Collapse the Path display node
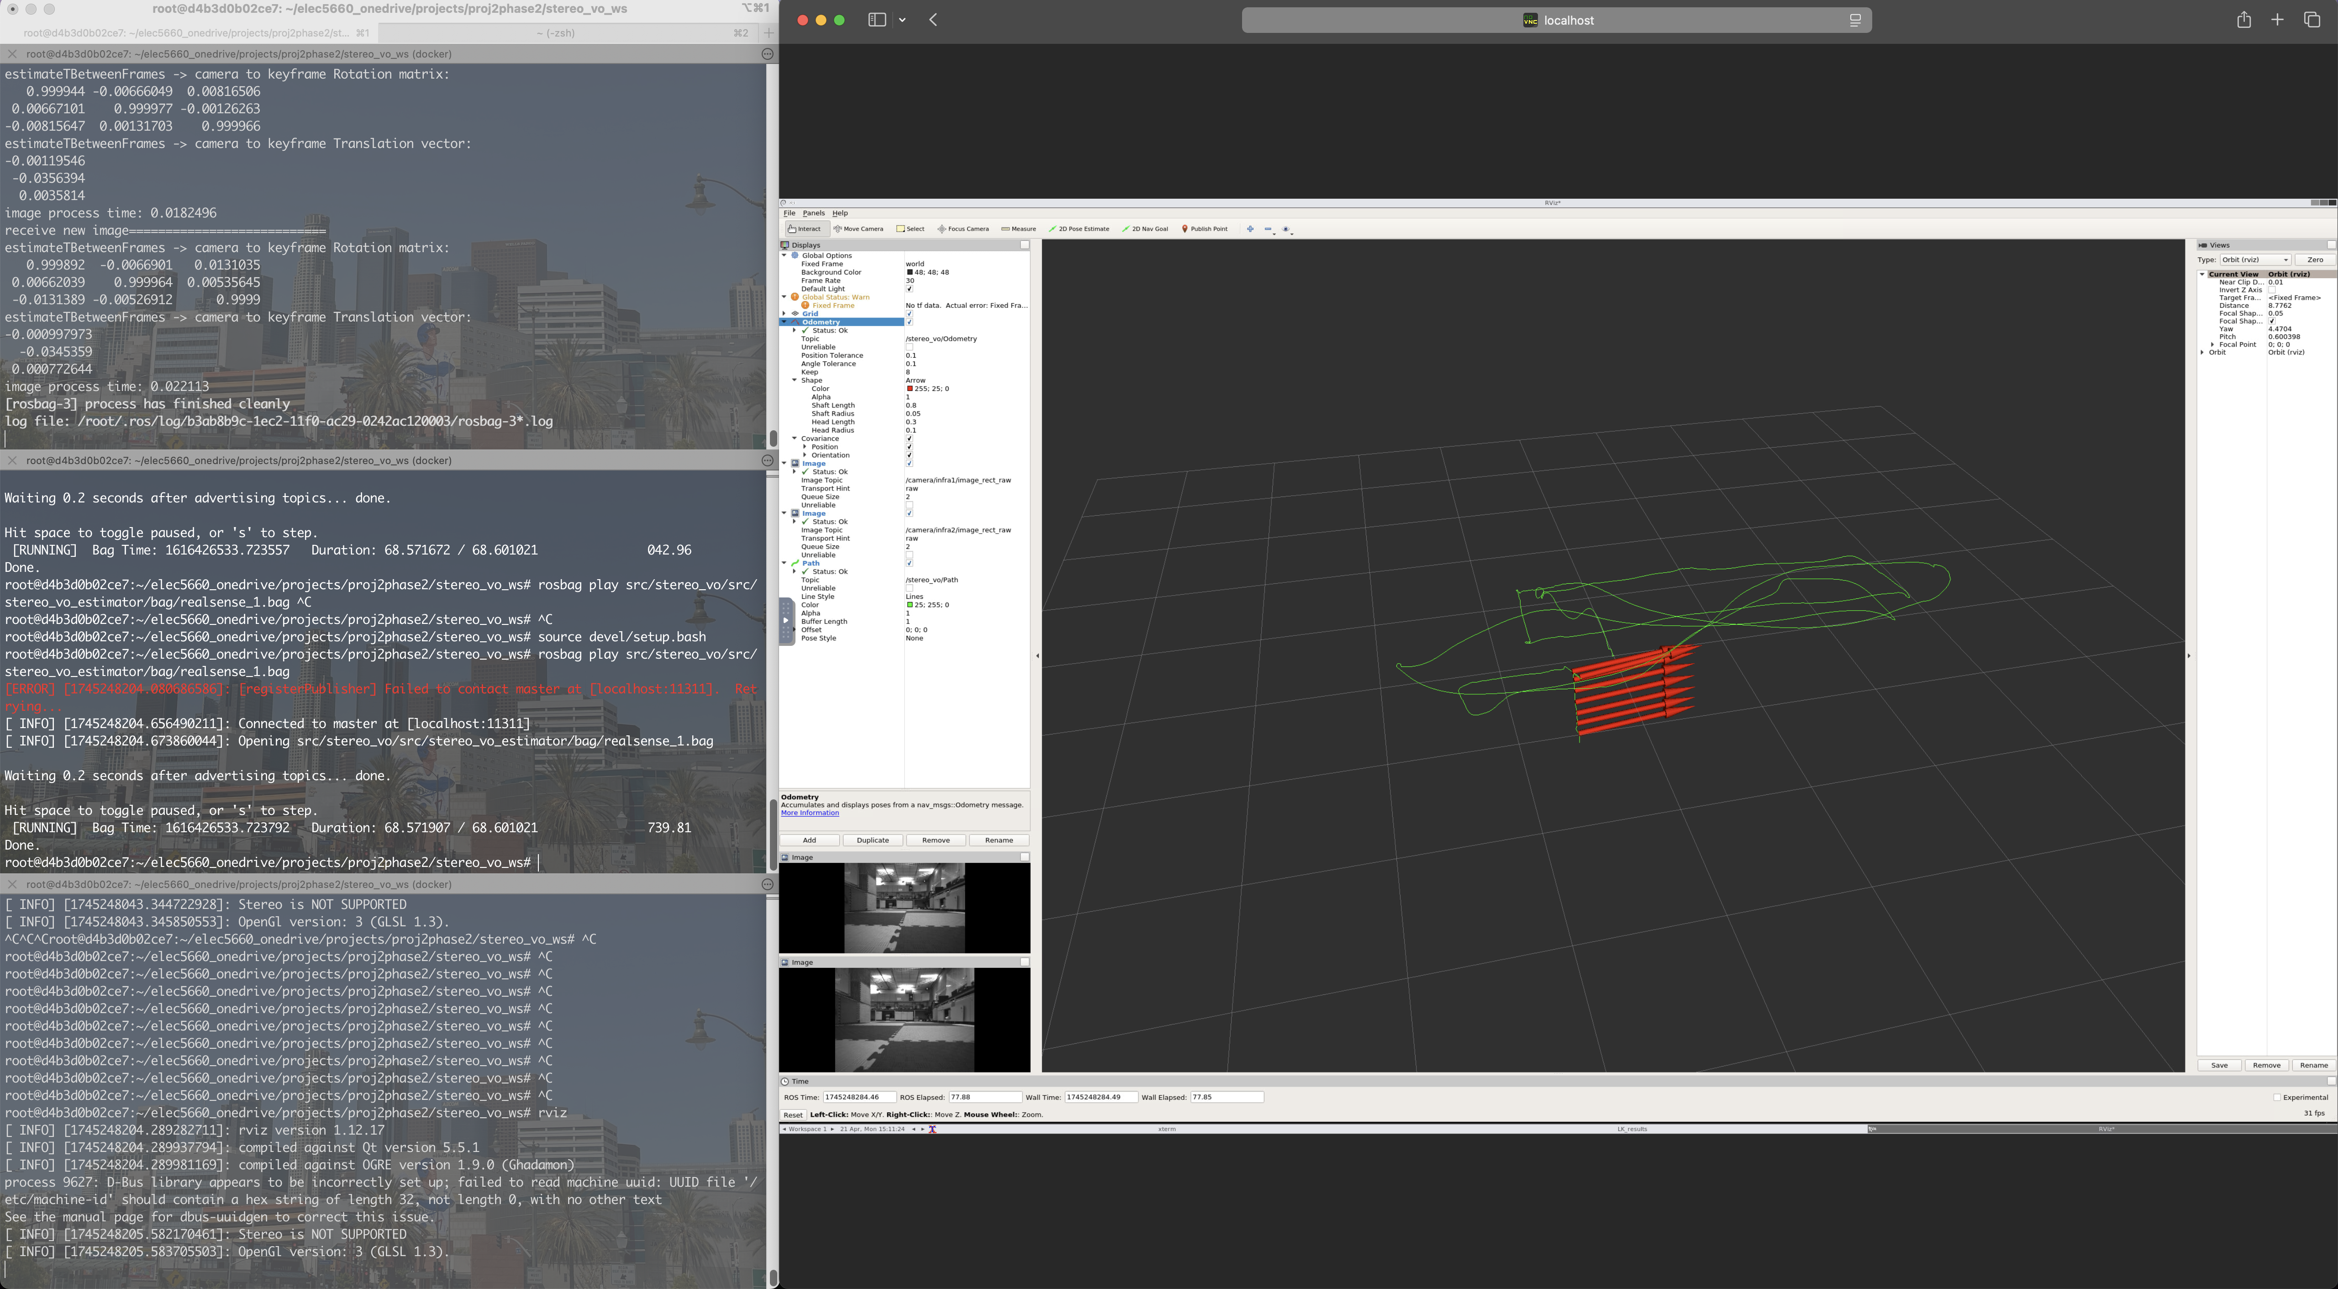This screenshot has height=1289, width=2338. pos(784,563)
